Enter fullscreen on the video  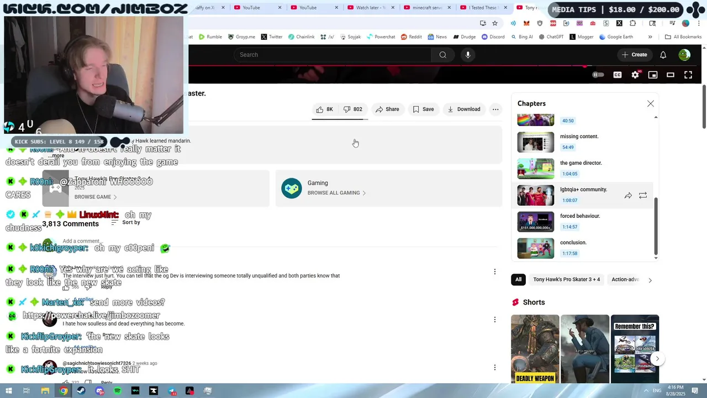pos(688,75)
